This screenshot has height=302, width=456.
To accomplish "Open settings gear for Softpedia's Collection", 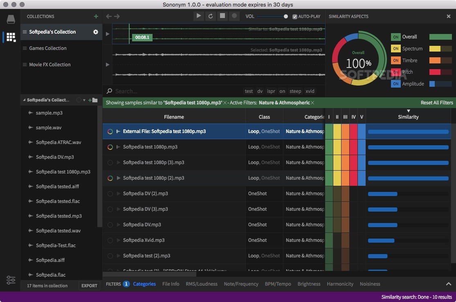I will pyautogui.click(x=96, y=32).
